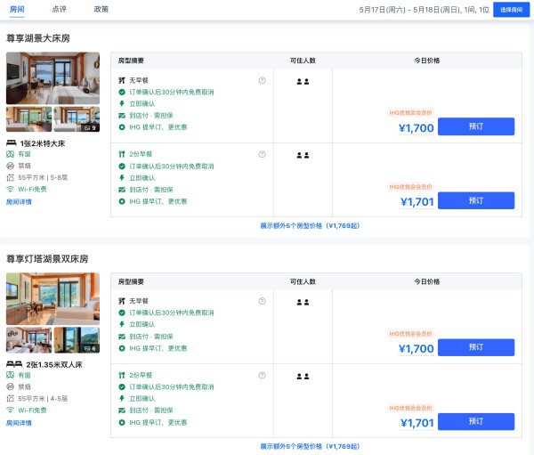Click the Wi-Fi icon in 尊享灯塔湖景双床房
Screen dimensions: 534x455
(x=10, y=410)
